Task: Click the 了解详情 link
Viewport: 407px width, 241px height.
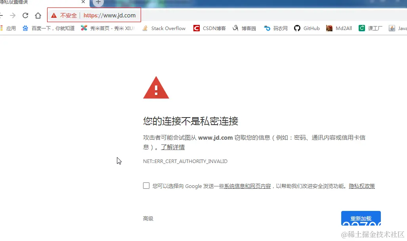Action: point(173,147)
